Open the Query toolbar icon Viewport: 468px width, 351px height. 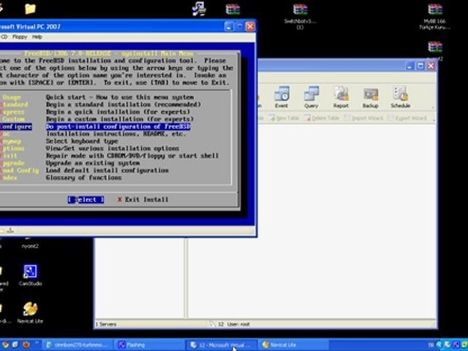tap(311, 97)
